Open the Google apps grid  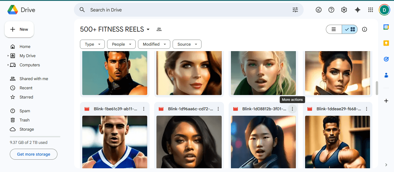(x=371, y=10)
